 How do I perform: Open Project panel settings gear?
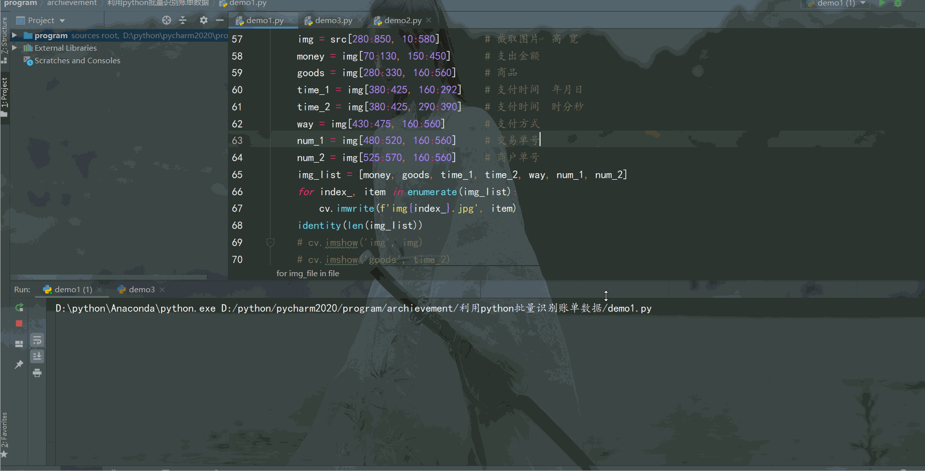[x=203, y=20]
